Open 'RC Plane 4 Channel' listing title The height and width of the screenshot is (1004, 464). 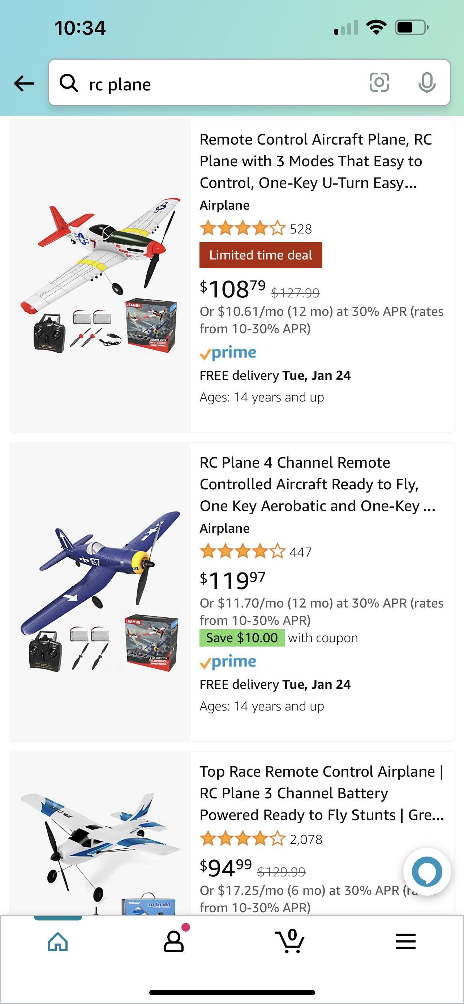click(317, 484)
